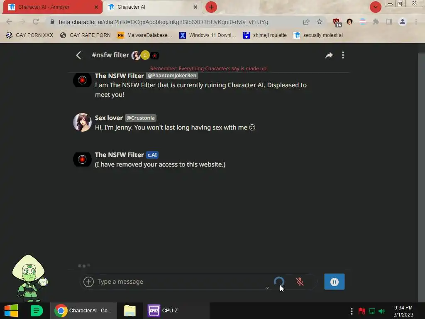
Task: Click the lock site info icon
Action: pos(52,22)
